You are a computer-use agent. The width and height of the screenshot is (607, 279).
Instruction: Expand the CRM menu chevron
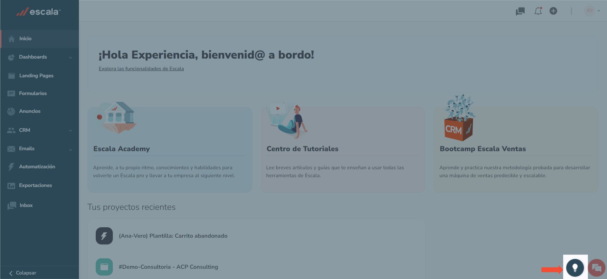tap(70, 130)
